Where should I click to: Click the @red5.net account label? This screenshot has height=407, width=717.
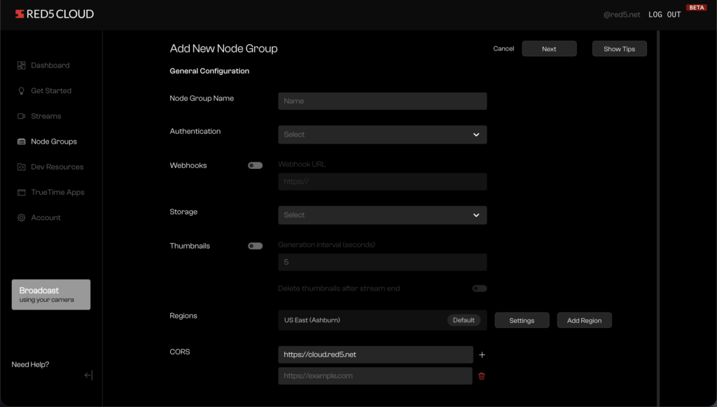pos(622,15)
